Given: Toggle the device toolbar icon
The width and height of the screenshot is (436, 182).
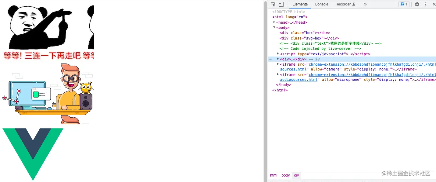Looking at the screenshot, I should tap(281, 4).
